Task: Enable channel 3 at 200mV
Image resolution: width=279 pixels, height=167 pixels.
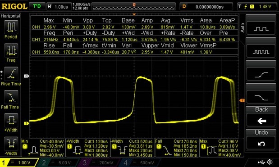Action: pyautogui.click(x=99, y=162)
